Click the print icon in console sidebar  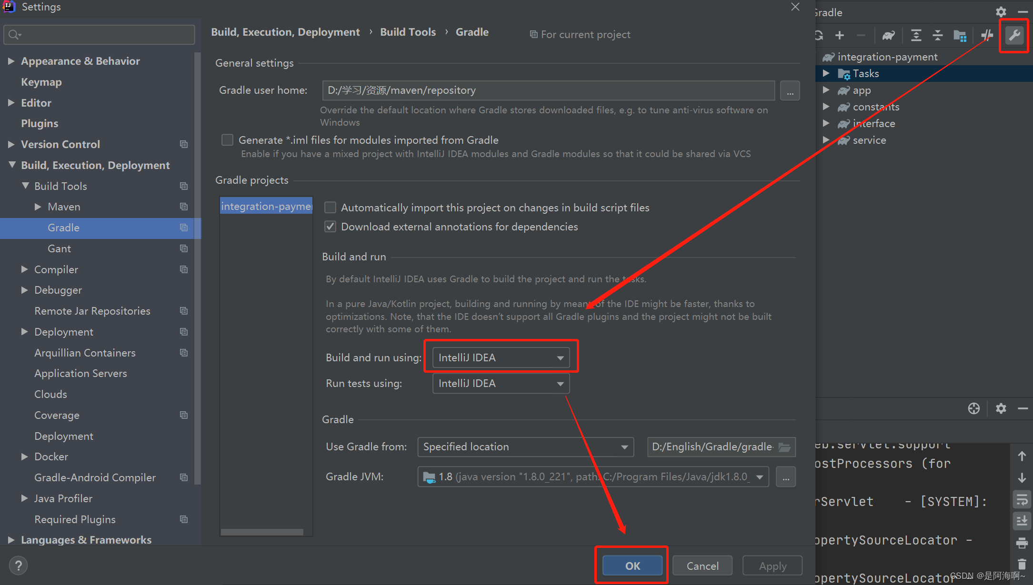pyautogui.click(x=1022, y=543)
